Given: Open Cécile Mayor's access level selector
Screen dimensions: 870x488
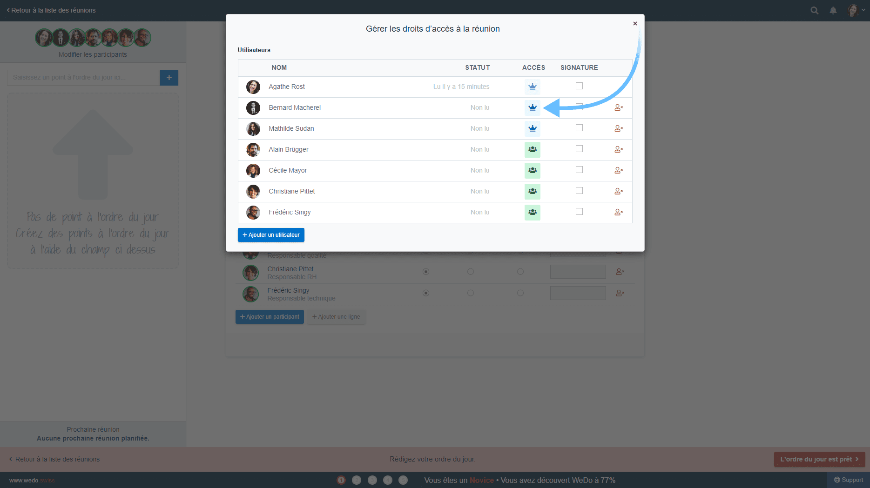Looking at the screenshot, I should point(532,171).
